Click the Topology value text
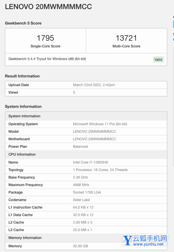This screenshot has width=174, height=252. point(100,170)
